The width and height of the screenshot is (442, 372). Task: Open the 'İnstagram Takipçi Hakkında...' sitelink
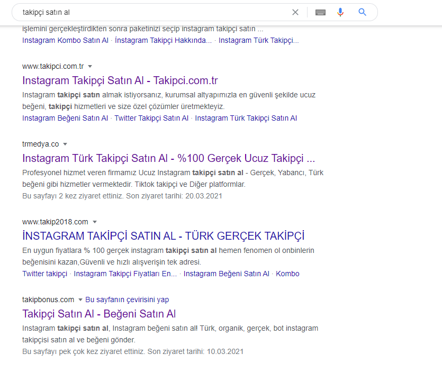163,40
